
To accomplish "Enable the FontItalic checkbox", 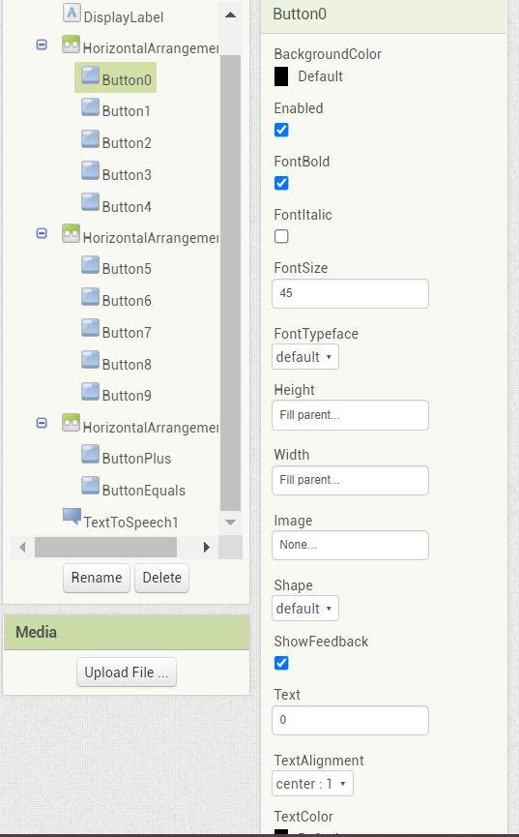I will tap(281, 236).
